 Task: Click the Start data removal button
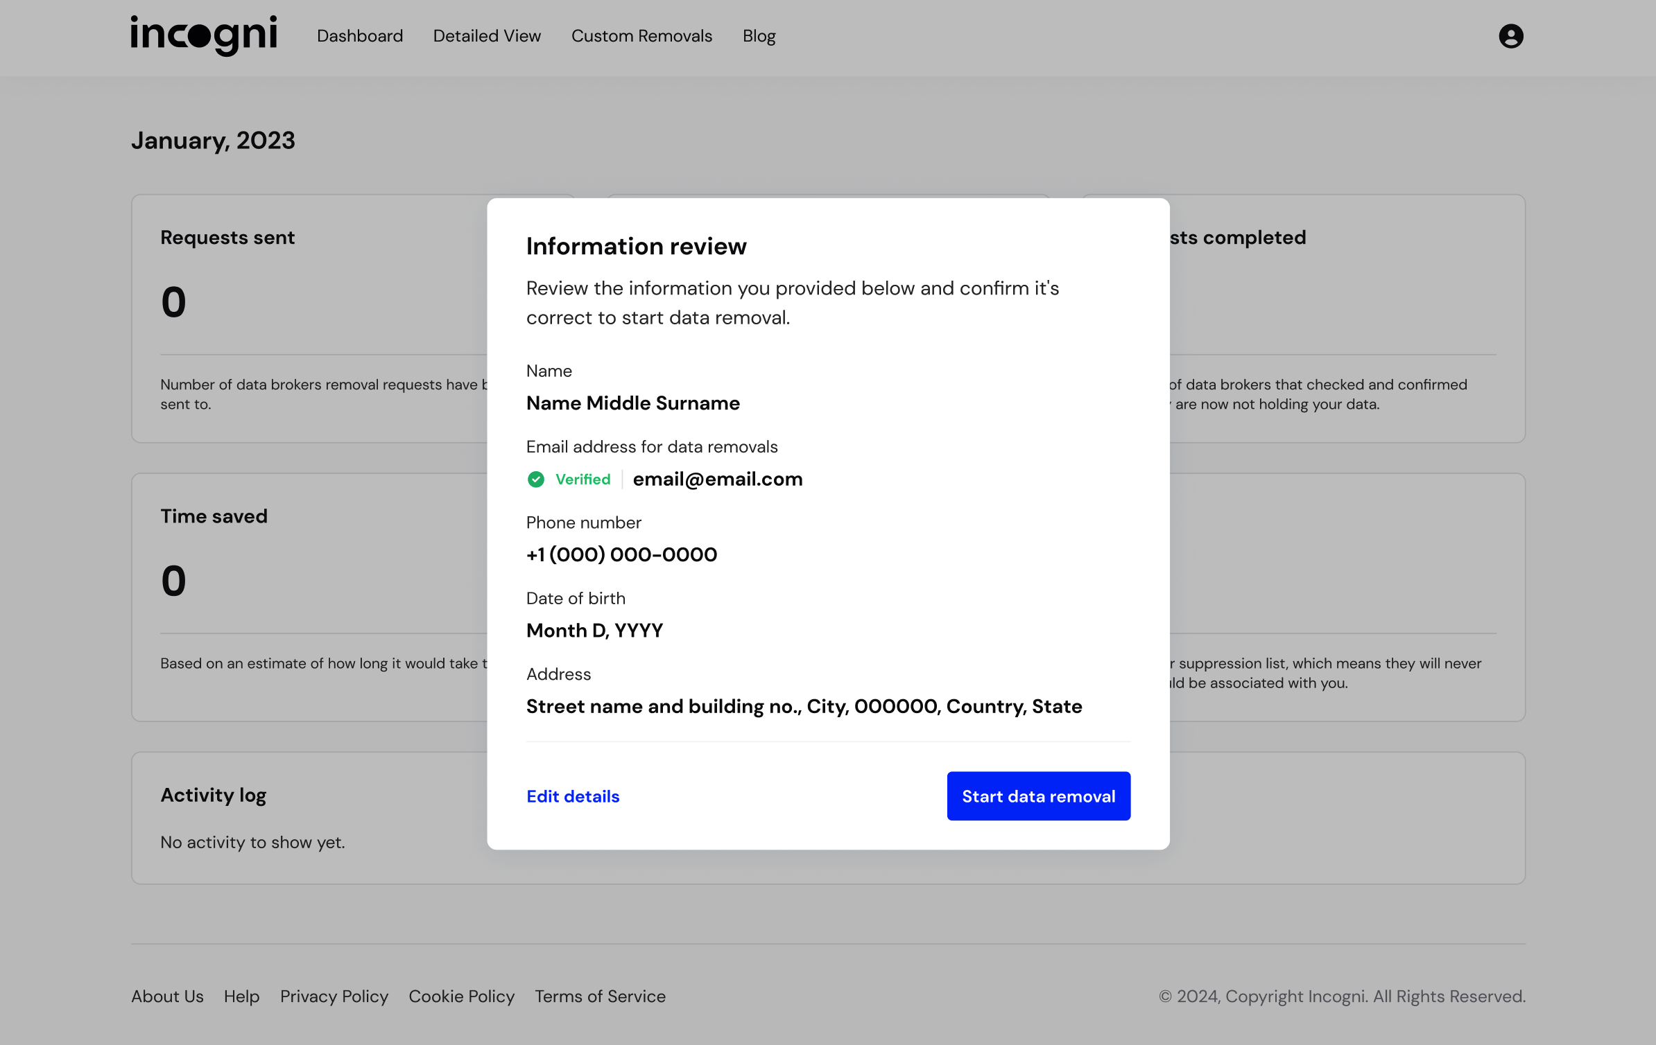click(x=1037, y=796)
